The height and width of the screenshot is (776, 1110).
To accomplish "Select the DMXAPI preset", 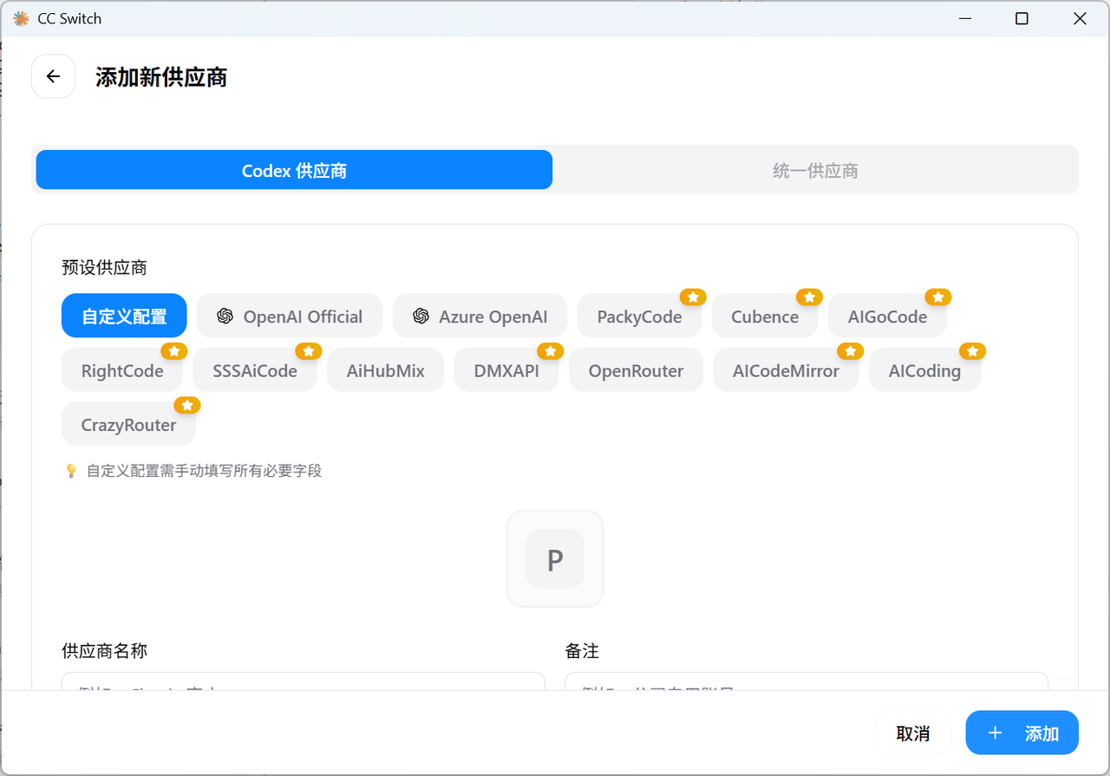I will (506, 370).
